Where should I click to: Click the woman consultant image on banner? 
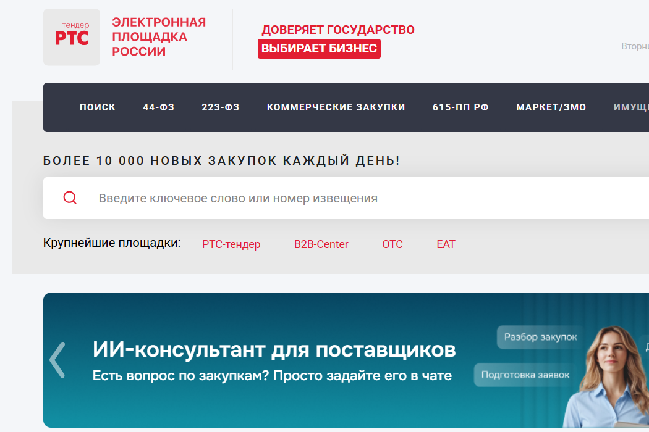coord(604,376)
